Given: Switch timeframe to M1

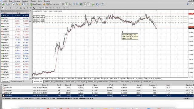Looking at the screenshot, I should tap(40, 8).
